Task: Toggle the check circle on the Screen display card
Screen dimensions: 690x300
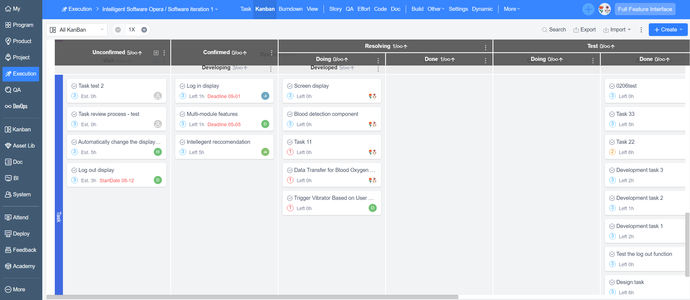Action: click(290, 86)
